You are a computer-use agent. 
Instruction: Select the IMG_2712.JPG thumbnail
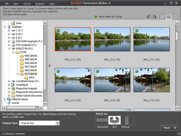pyautogui.click(x=112, y=39)
